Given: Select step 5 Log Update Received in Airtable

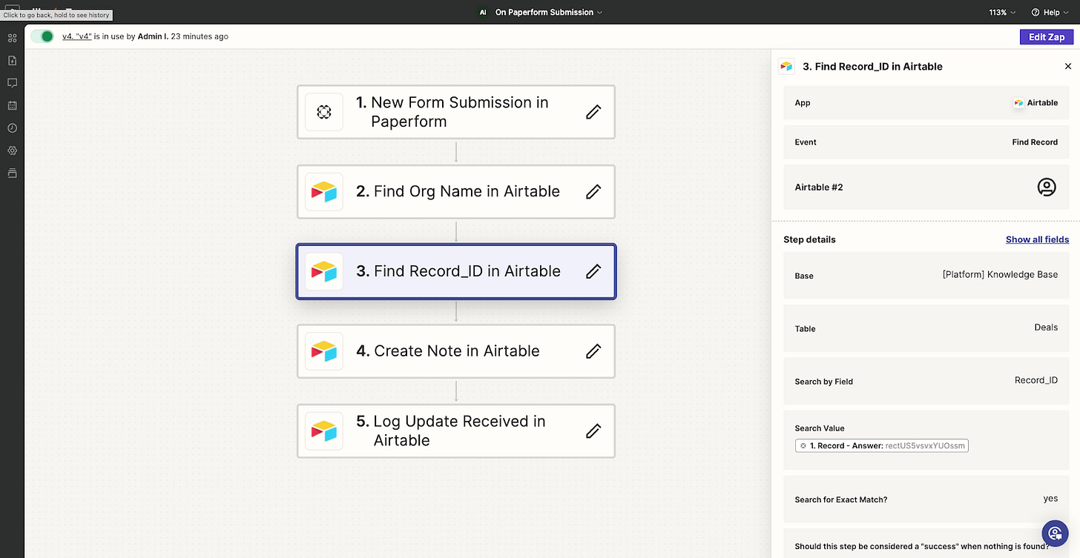Looking at the screenshot, I should [x=456, y=431].
